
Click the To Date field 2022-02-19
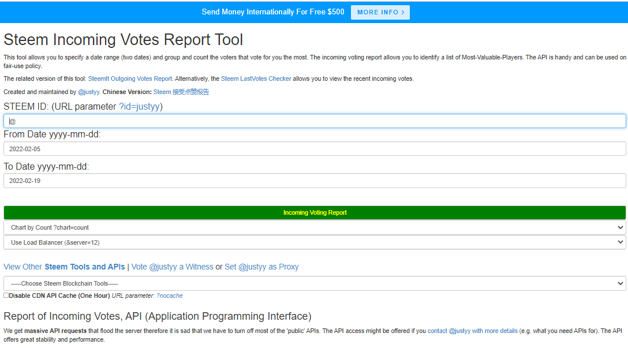pos(315,181)
